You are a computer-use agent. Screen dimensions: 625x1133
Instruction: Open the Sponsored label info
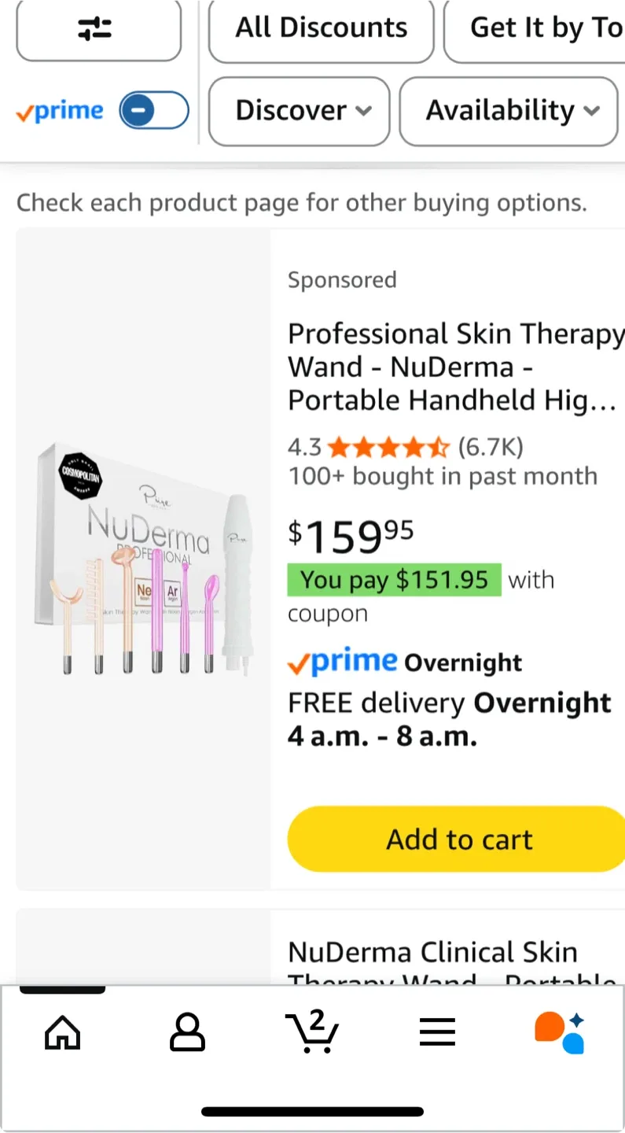pos(342,279)
